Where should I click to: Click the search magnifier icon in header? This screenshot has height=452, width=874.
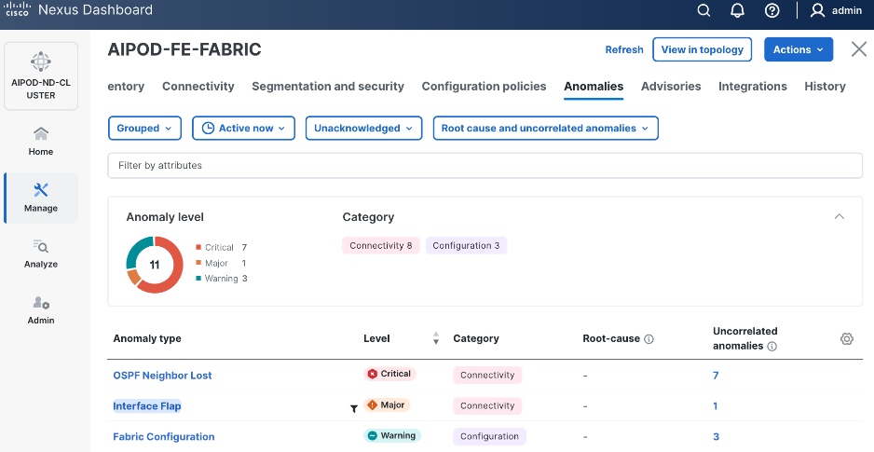coord(703,11)
